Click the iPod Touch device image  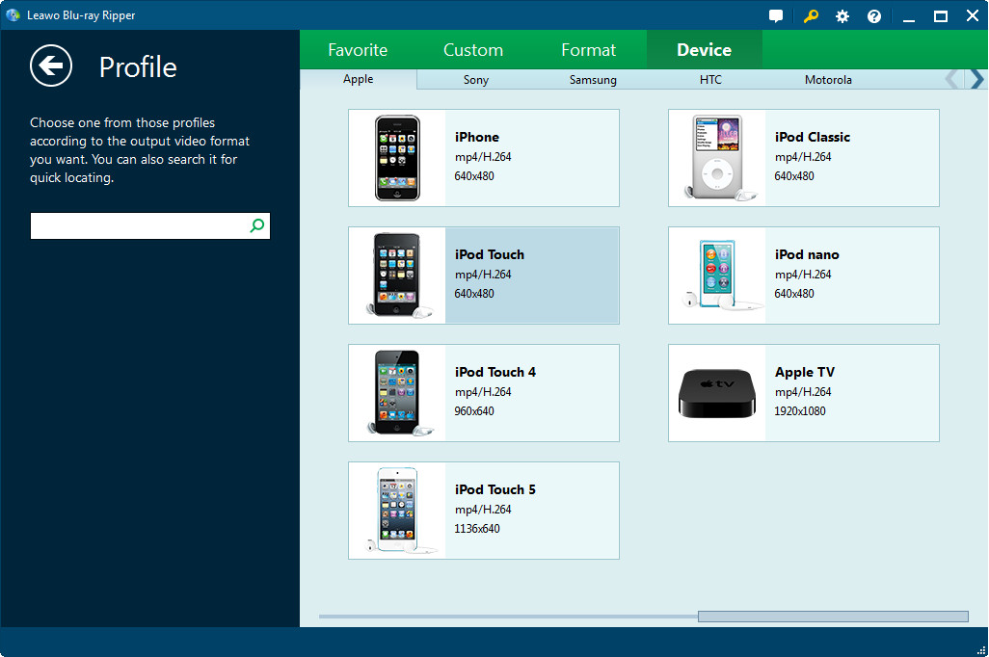pos(397,276)
